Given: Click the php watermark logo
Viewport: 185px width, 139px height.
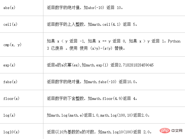Looking at the screenshot, I should (x=165, y=131).
